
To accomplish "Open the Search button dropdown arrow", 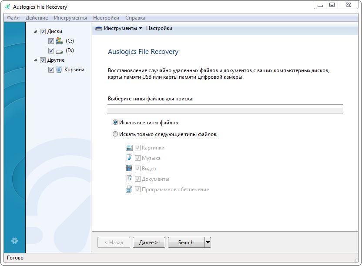I will click(208, 242).
